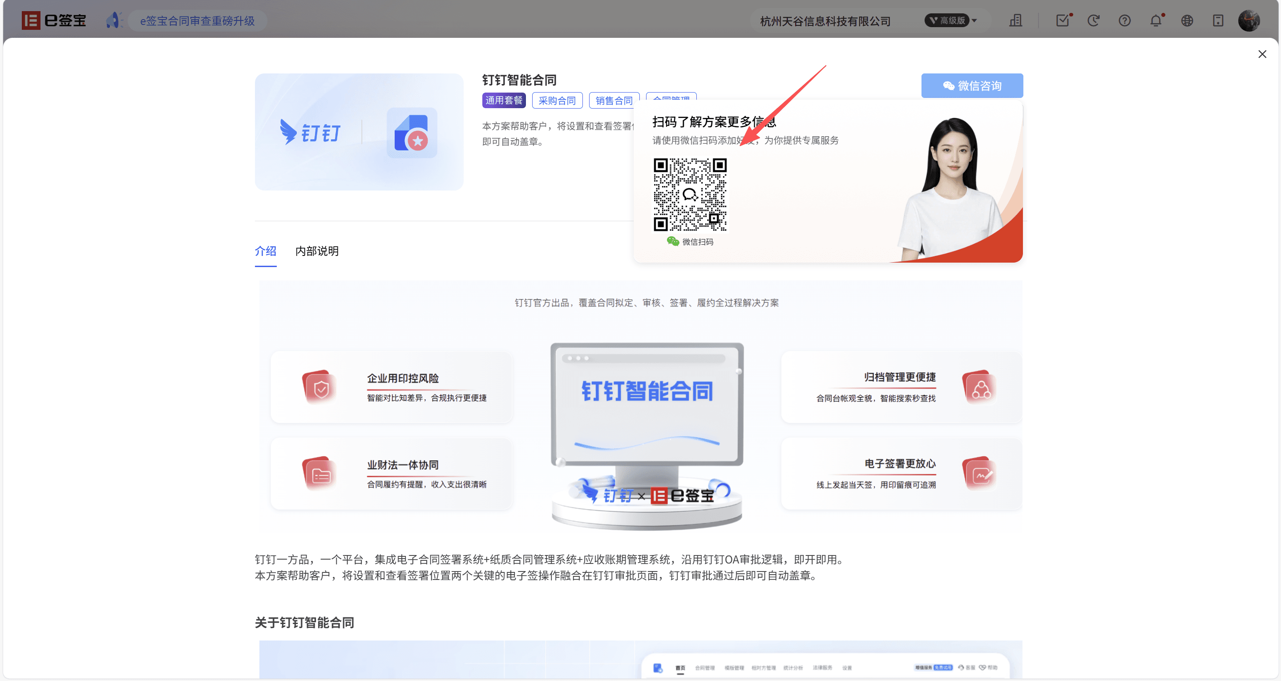
Task: Open the notification bell icon
Action: [x=1156, y=20]
